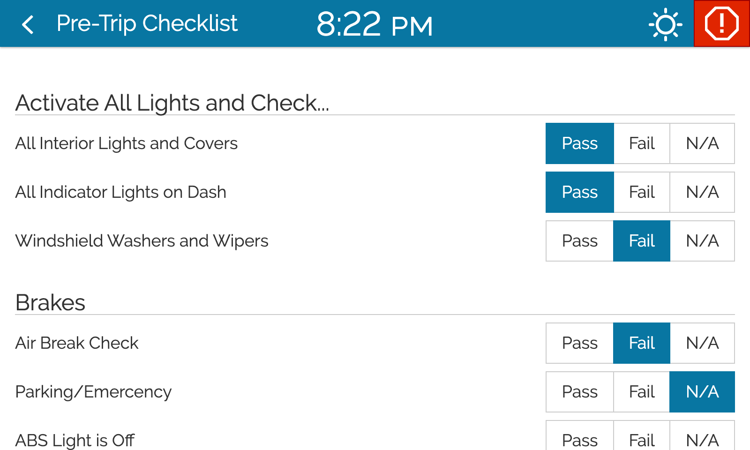Mark Parking/Emergency as Pass
Image resolution: width=750 pixels, height=450 pixels.
coord(580,392)
